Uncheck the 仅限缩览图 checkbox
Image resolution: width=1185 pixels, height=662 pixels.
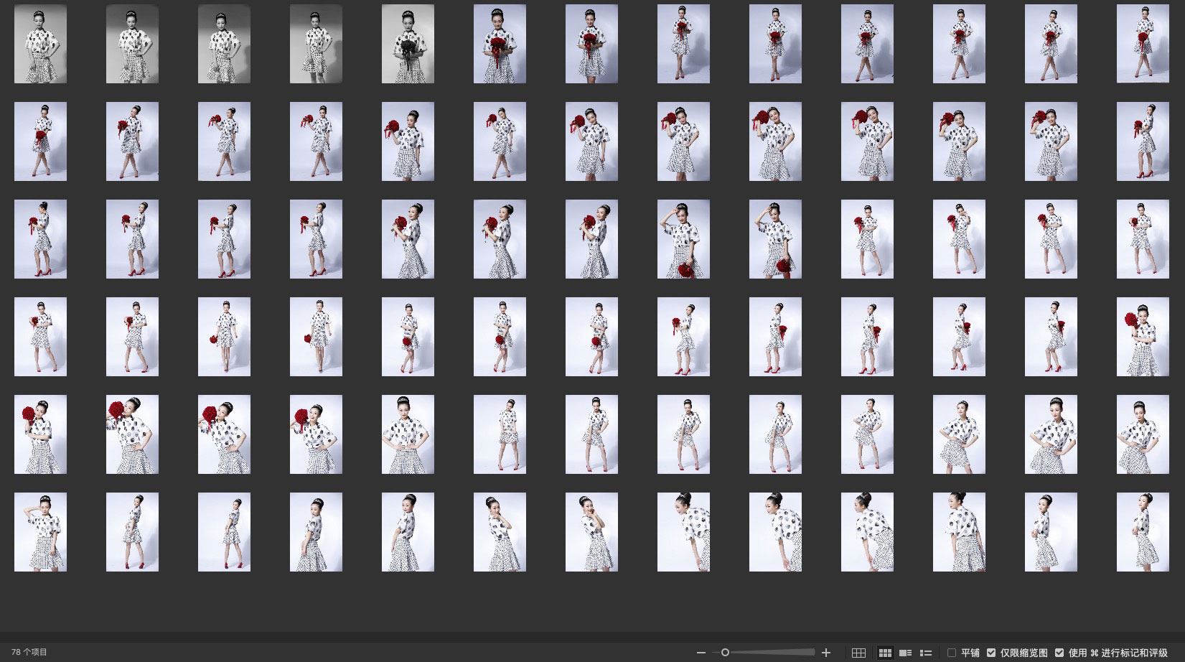(991, 653)
